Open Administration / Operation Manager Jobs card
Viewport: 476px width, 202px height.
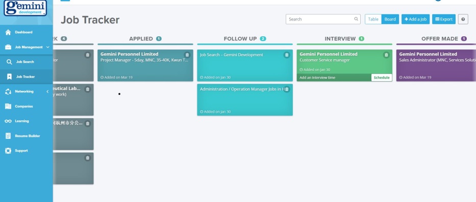(245, 100)
